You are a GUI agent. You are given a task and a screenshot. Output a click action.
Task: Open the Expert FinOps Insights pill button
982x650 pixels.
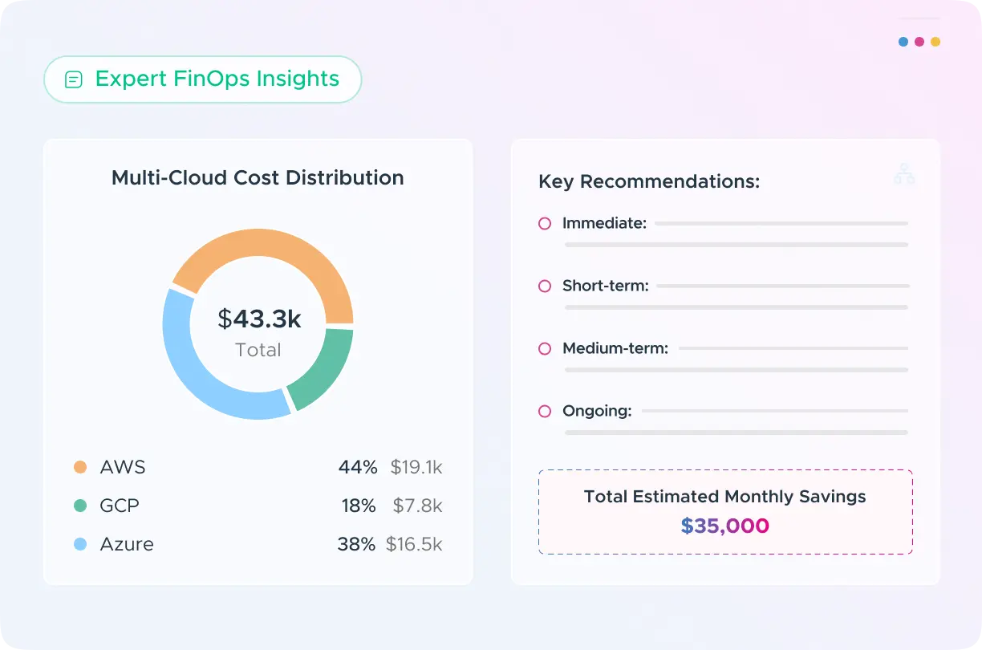(x=202, y=79)
